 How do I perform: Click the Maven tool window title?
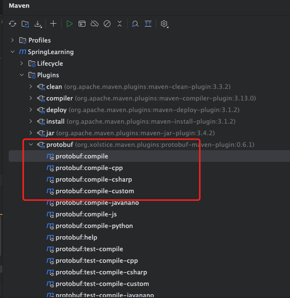pos(19,6)
